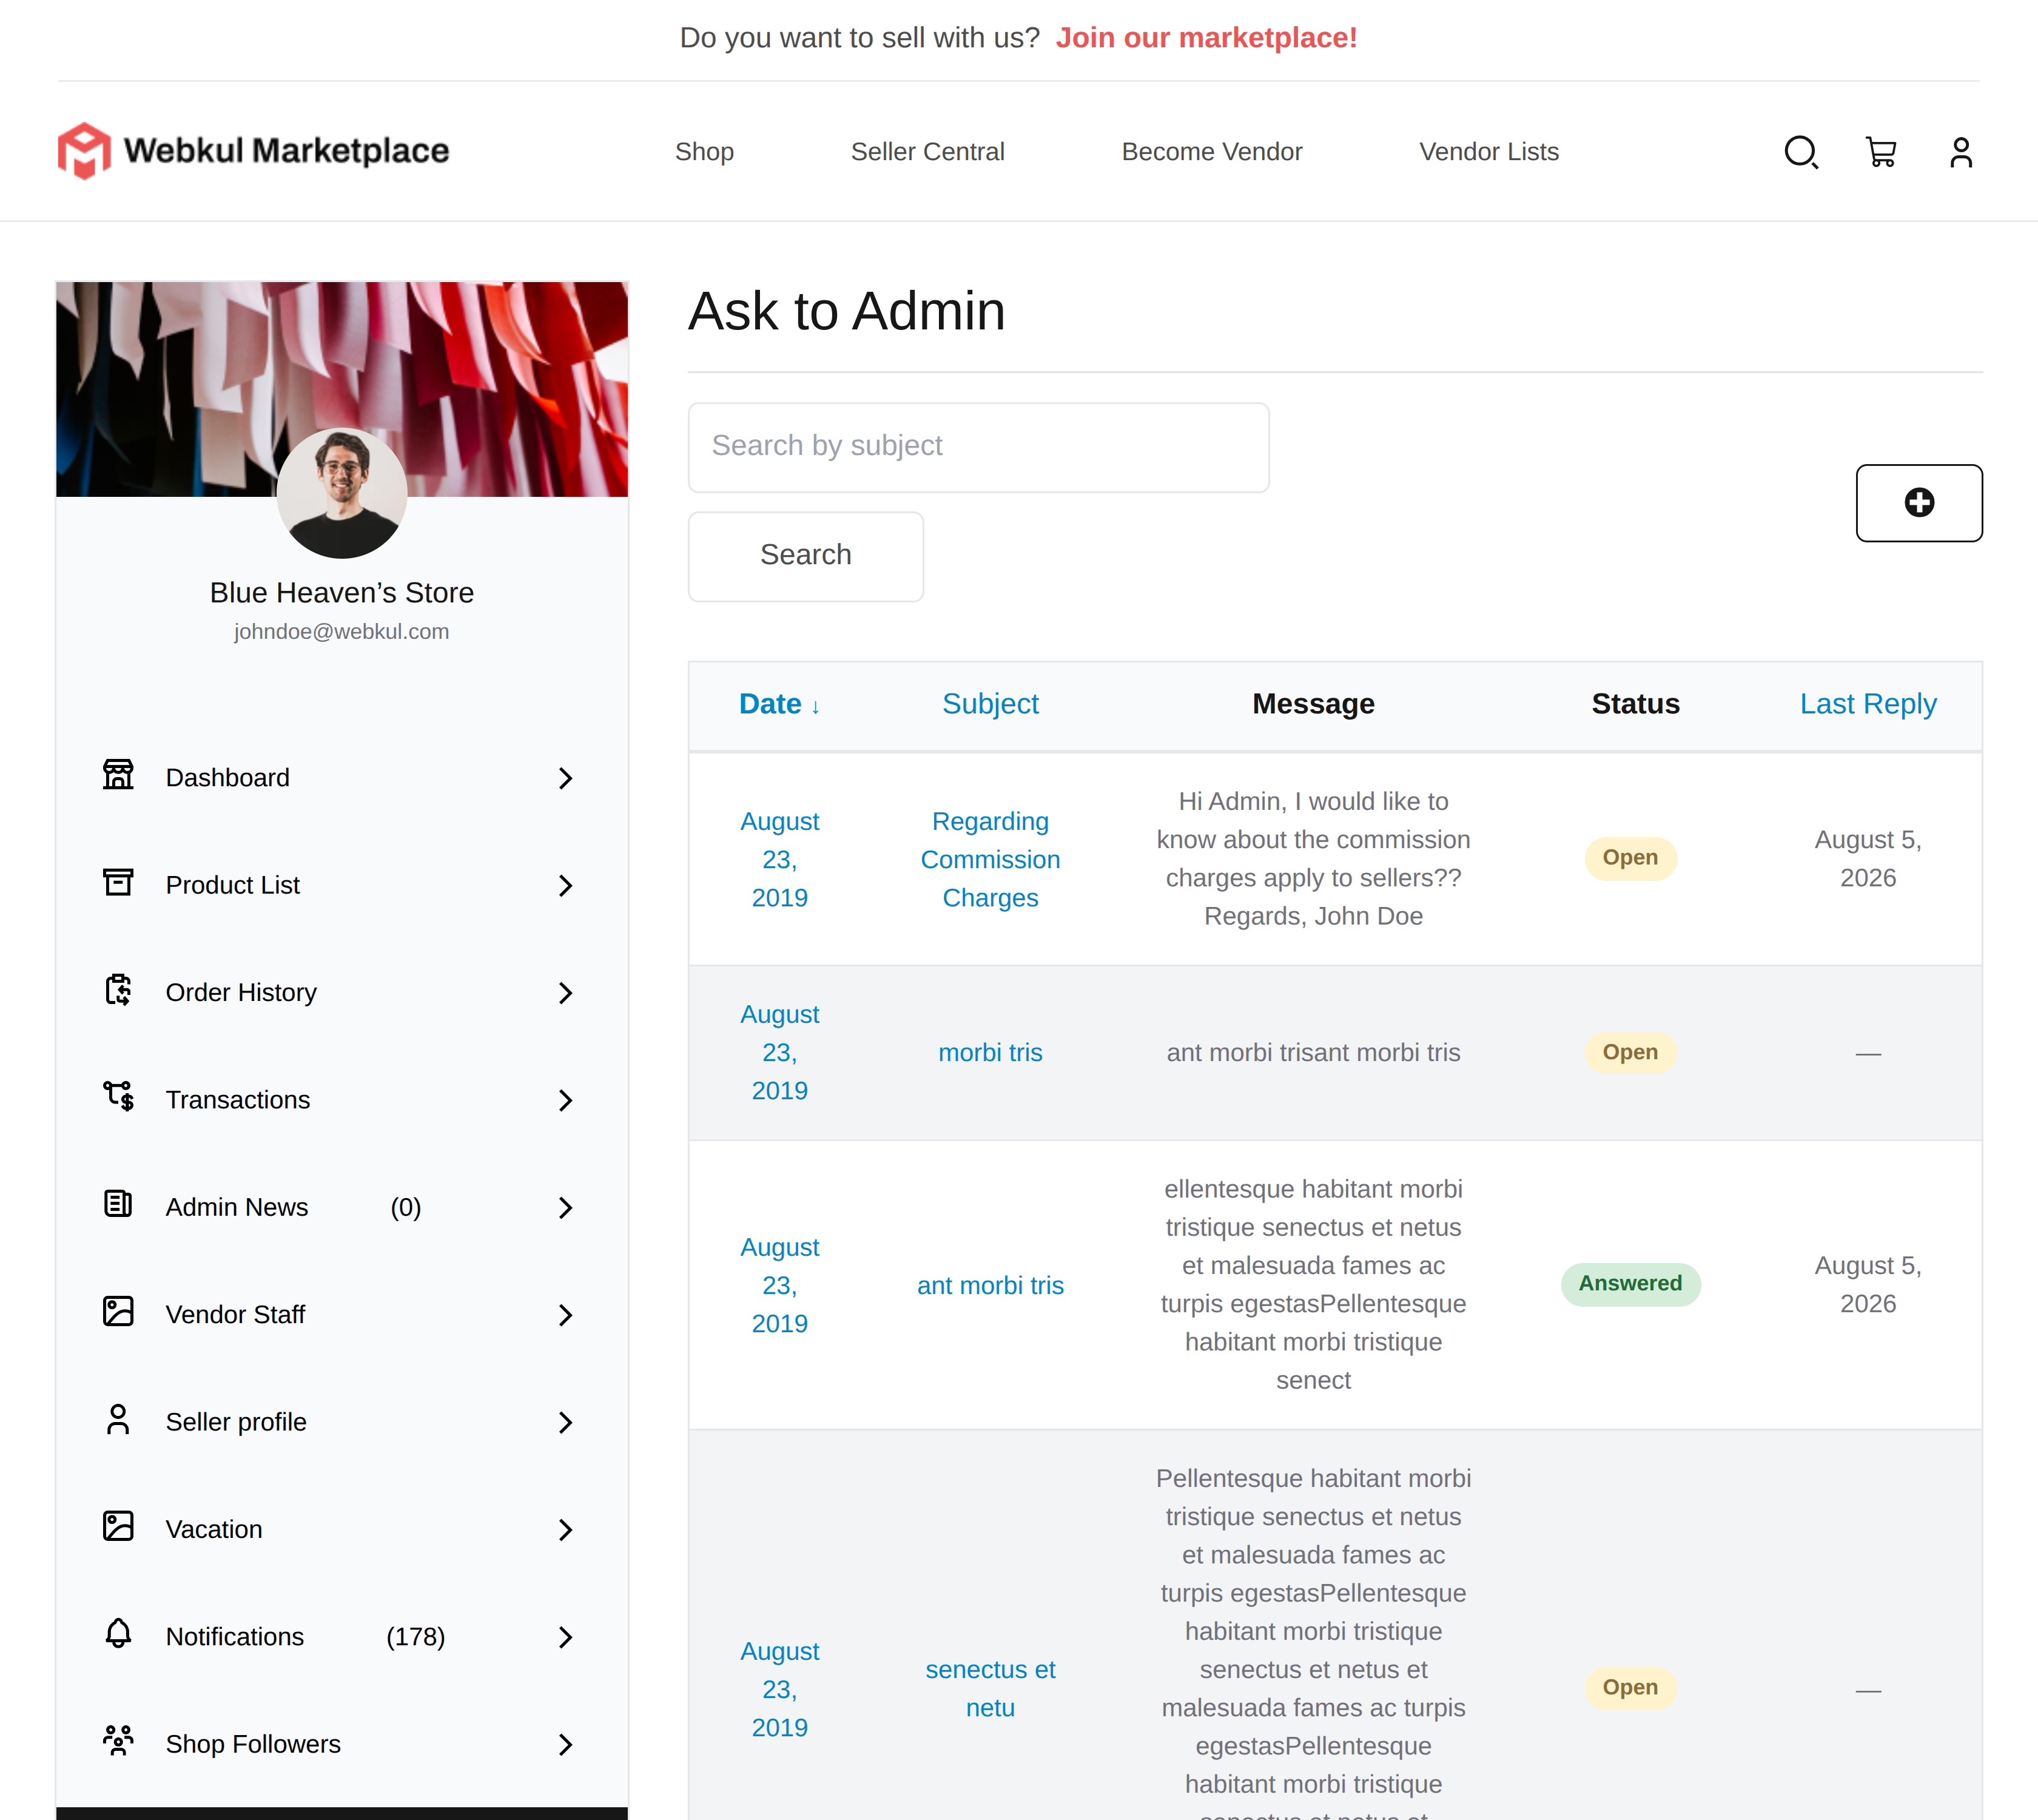Open the Become Vendor menu item
Viewport: 2038px width, 1820px height.
tap(1211, 152)
